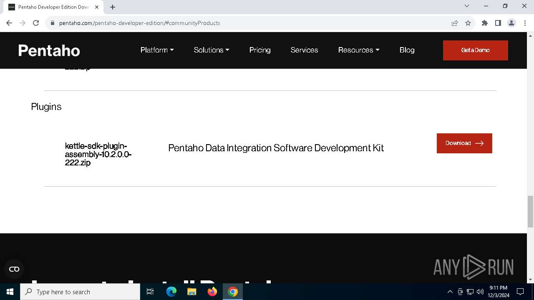Expand the Solutions menu
Screen dimensions: 534x300
point(212,50)
